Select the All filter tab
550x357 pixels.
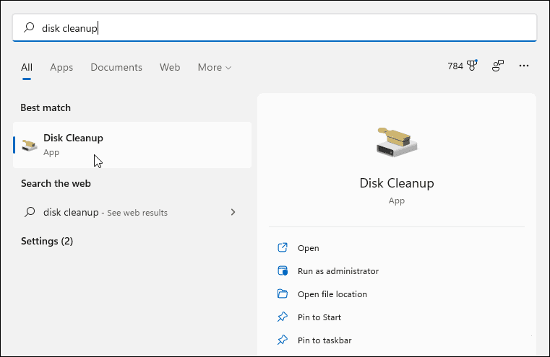[27, 67]
